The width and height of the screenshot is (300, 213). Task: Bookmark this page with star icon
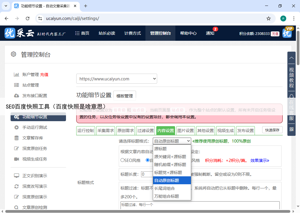tap(268, 18)
